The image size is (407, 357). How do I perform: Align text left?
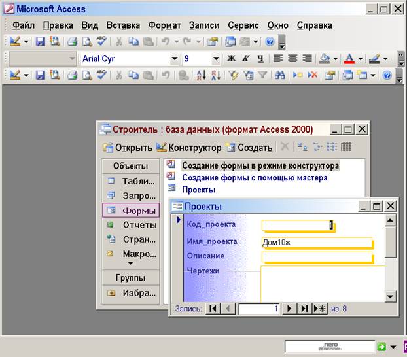[x=278, y=59]
